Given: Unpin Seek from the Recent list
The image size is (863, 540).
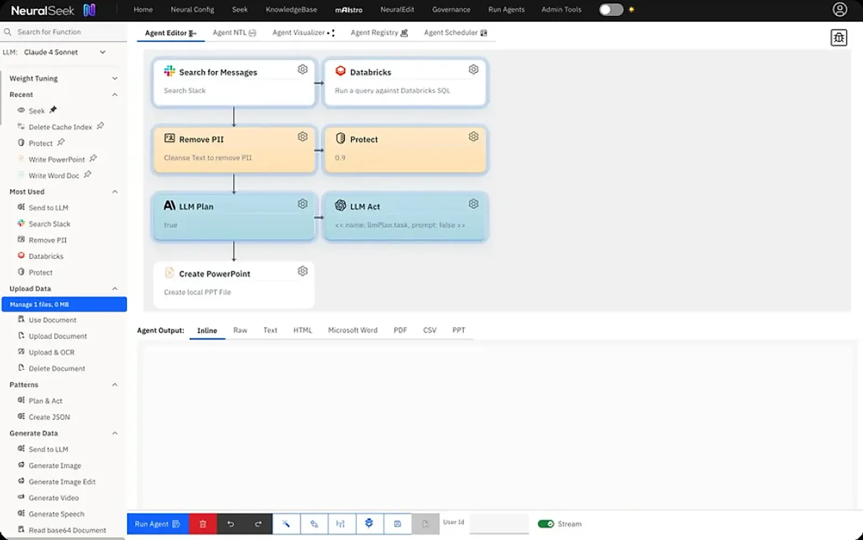Looking at the screenshot, I should coord(53,110).
